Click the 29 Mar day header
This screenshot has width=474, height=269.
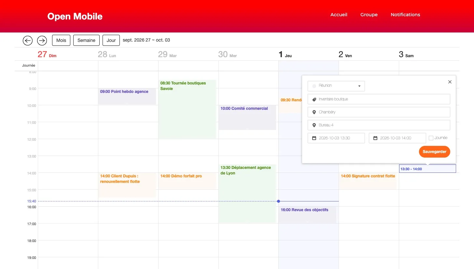click(167, 54)
